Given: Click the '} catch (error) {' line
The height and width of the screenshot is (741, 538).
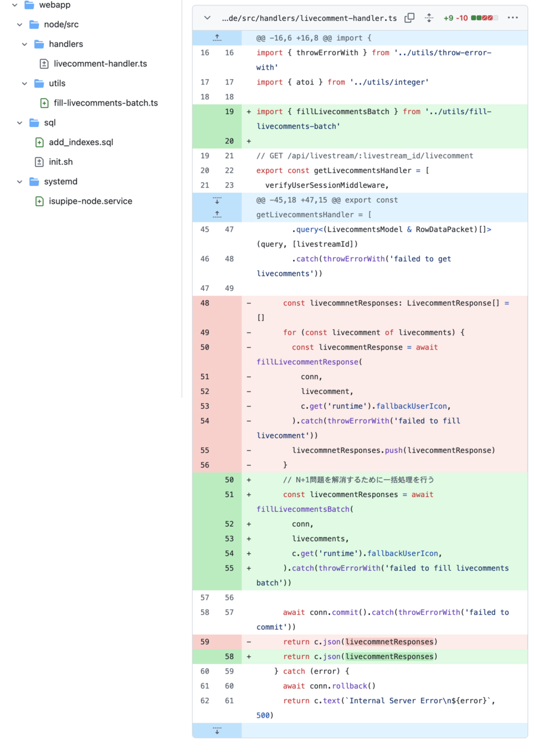Looking at the screenshot, I should coord(312,671).
